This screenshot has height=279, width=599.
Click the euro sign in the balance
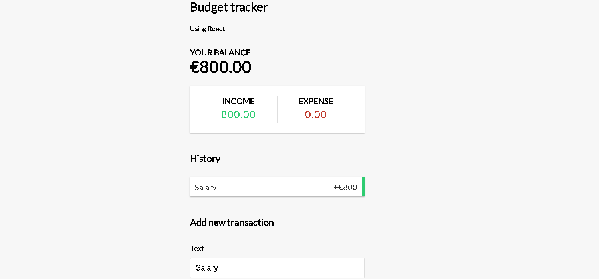click(x=194, y=67)
